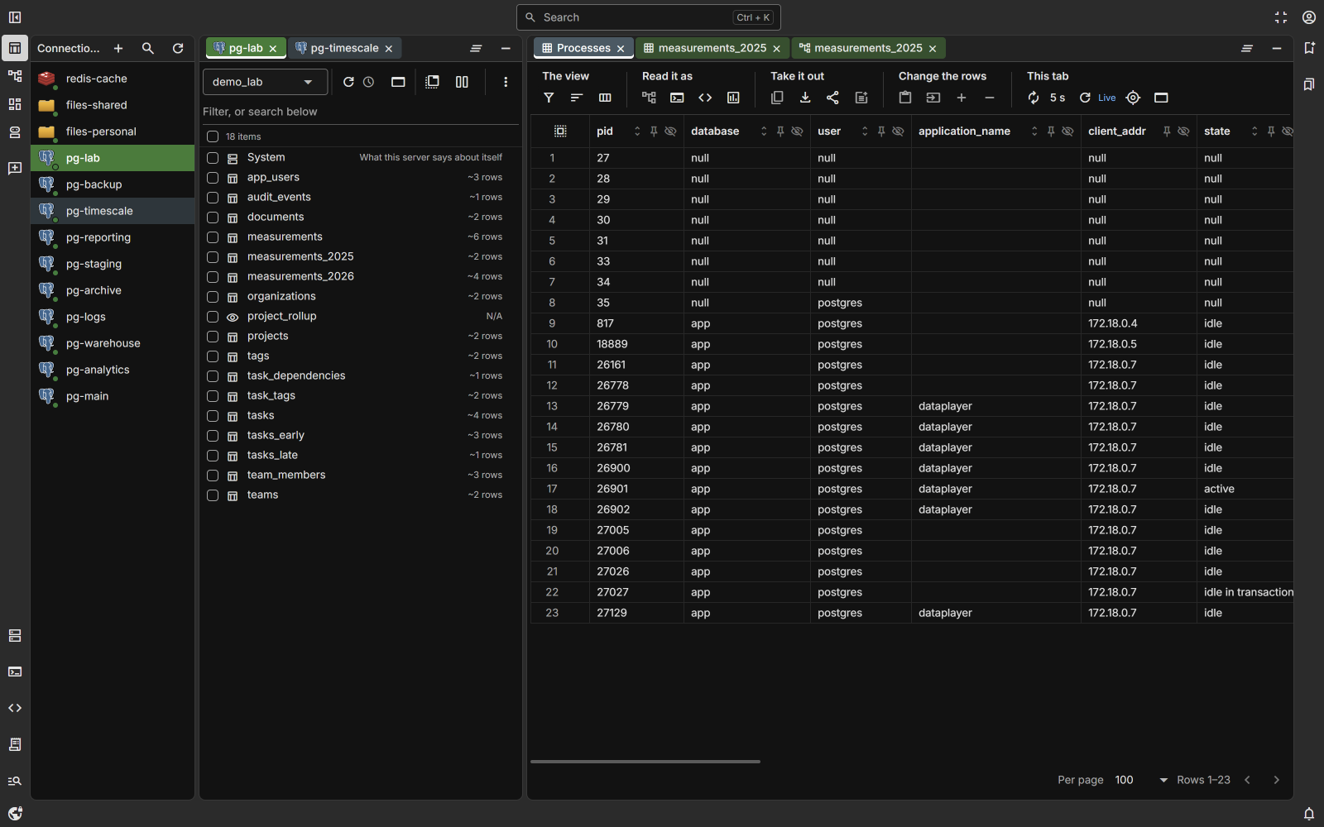1324x827 pixels.
Task: Add a row with the plus icon
Action: click(x=962, y=98)
